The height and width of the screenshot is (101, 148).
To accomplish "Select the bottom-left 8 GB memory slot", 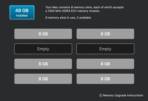I will [43, 79].
